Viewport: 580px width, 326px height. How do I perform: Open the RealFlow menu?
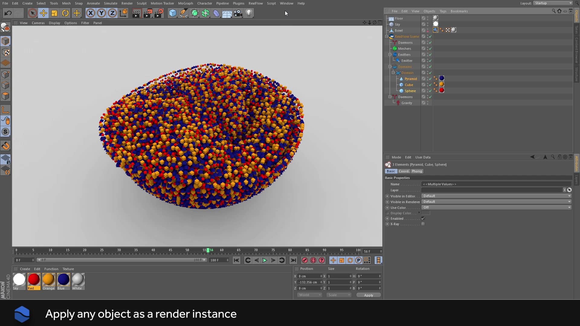pyautogui.click(x=256, y=3)
